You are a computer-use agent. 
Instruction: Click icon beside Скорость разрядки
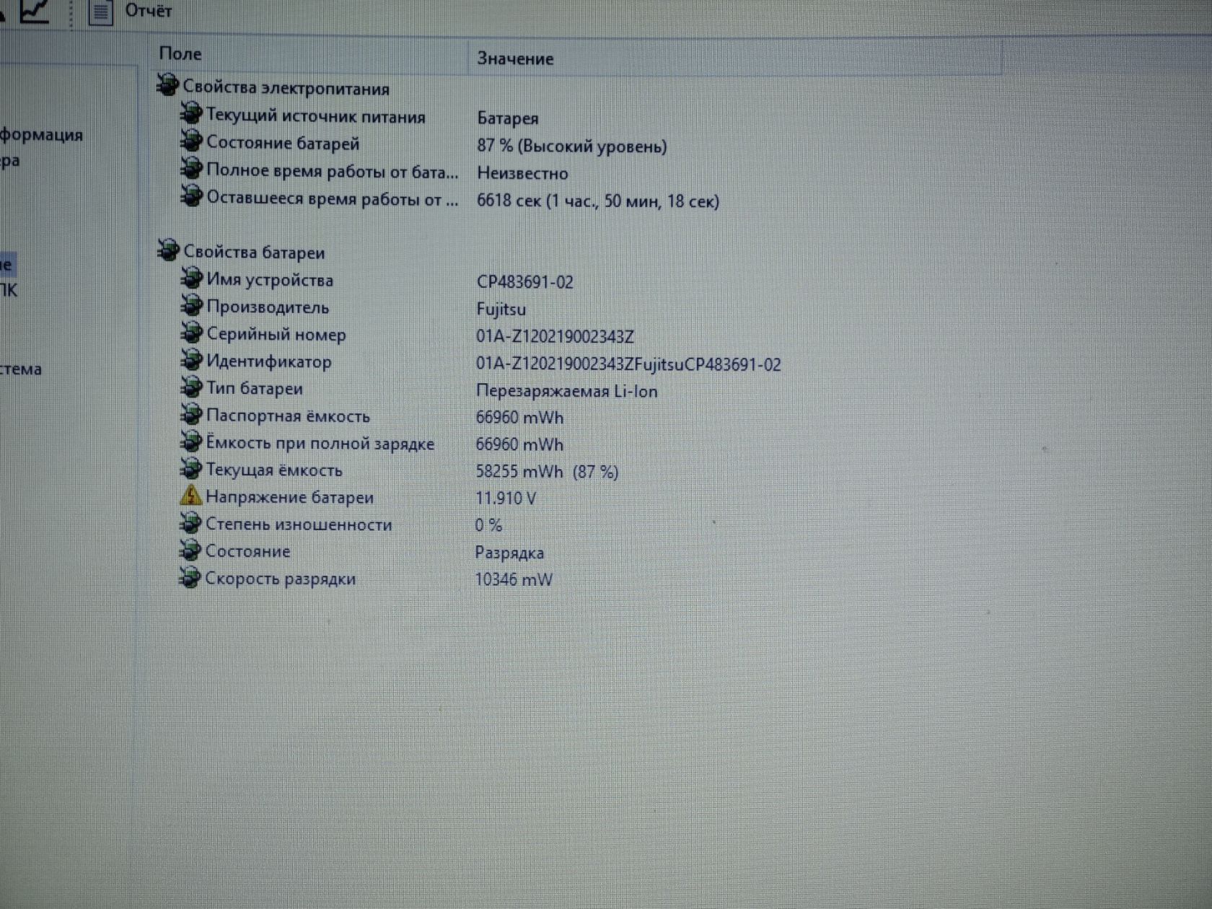click(x=190, y=577)
